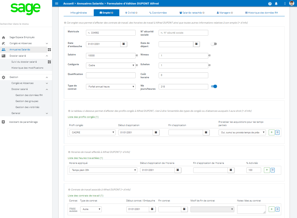Select the Emploi tab
Viewport: 297px width, 218px height.
coord(107,13)
